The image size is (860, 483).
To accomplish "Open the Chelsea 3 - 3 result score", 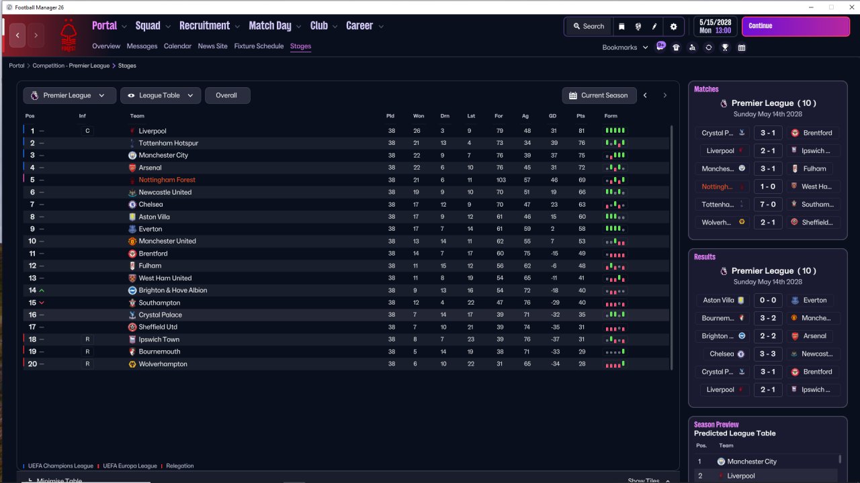I will (x=768, y=354).
